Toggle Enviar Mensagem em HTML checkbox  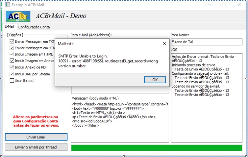point(12,48)
